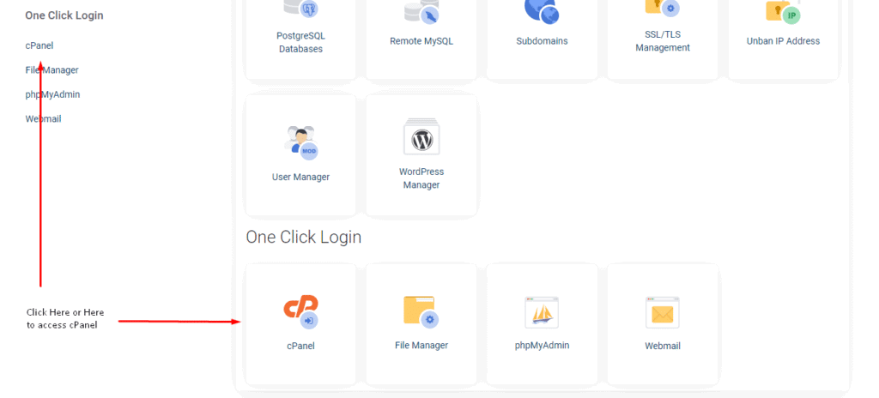Click the User Manager icon
This screenshot has height=398, width=879.
(x=301, y=142)
